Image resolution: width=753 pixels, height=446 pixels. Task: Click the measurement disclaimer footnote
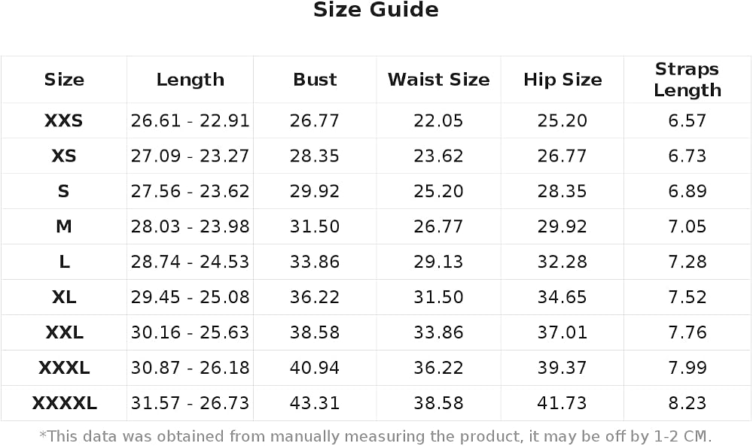[x=376, y=436]
